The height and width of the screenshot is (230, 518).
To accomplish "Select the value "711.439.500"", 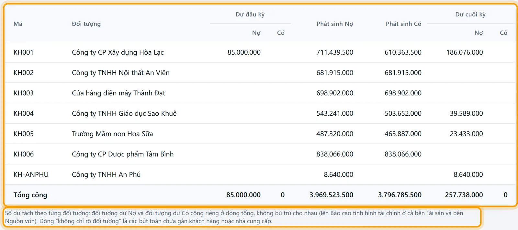I will point(335,52).
